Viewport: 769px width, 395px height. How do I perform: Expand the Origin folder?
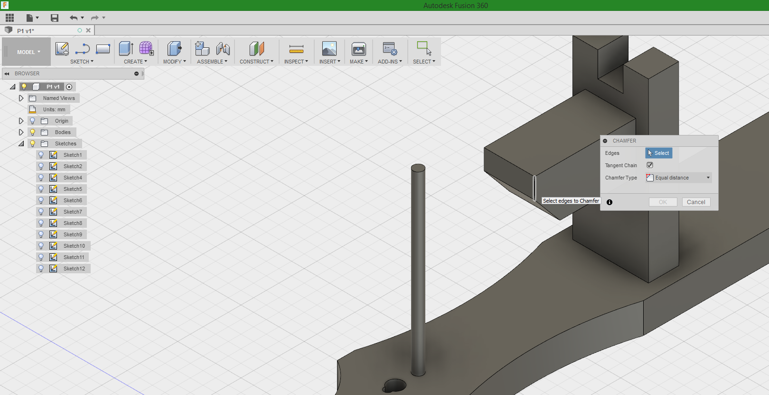pyautogui.click(x=21, y=121)
